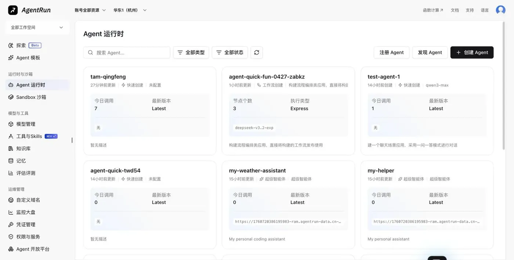The image size is (514, 260).
Task: Open the 全部工作空间 workspace dropdown
Action: click(x=37, y=27)
